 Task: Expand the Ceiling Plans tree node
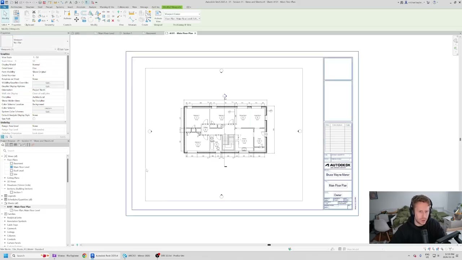click(x=5, y=178)
